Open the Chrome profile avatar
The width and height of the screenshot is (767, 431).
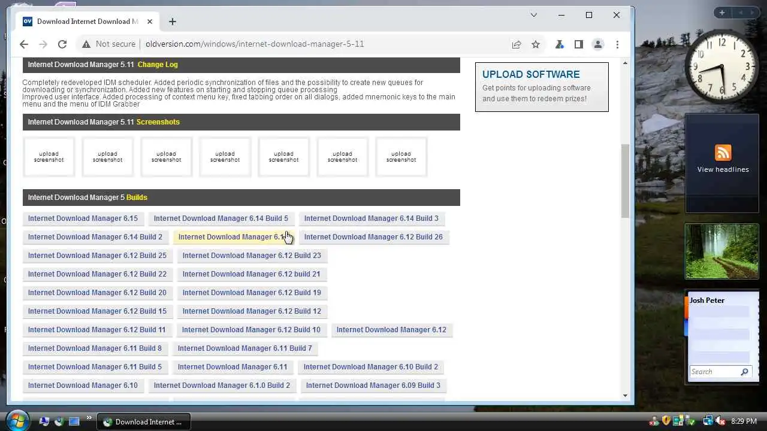pos(598,44)
